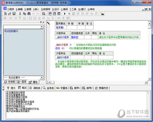Click the Redo arrow icon

(33, 14)
